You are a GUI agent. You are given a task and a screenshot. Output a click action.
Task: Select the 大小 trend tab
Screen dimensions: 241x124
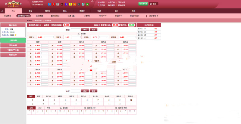pyautogui.click(x=40, y=108)
